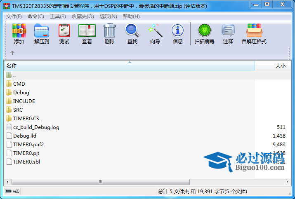Image resolution: width=295 pixels, height=199 pixels.
Task: Show archive Info (信息) icon
Action: [177, 30]
